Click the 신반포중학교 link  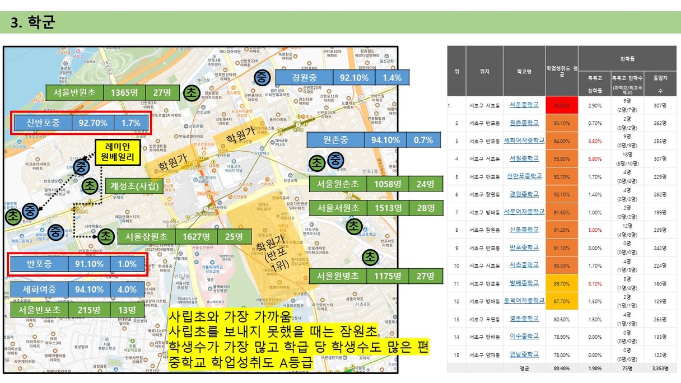[x=524, y=176]
